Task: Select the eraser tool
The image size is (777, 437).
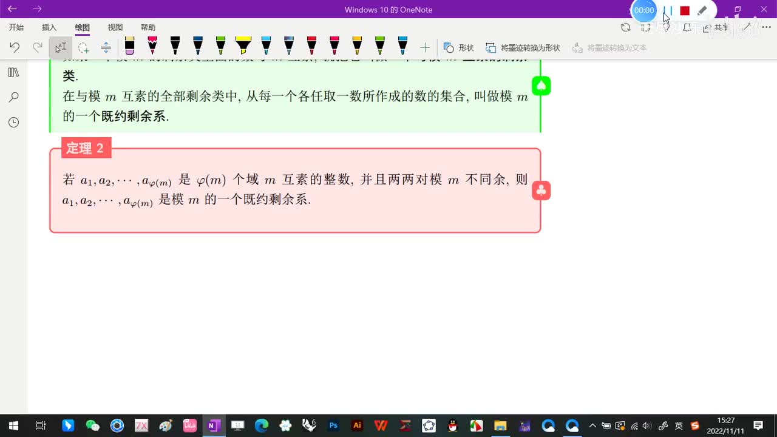Action: click(129, 47)
